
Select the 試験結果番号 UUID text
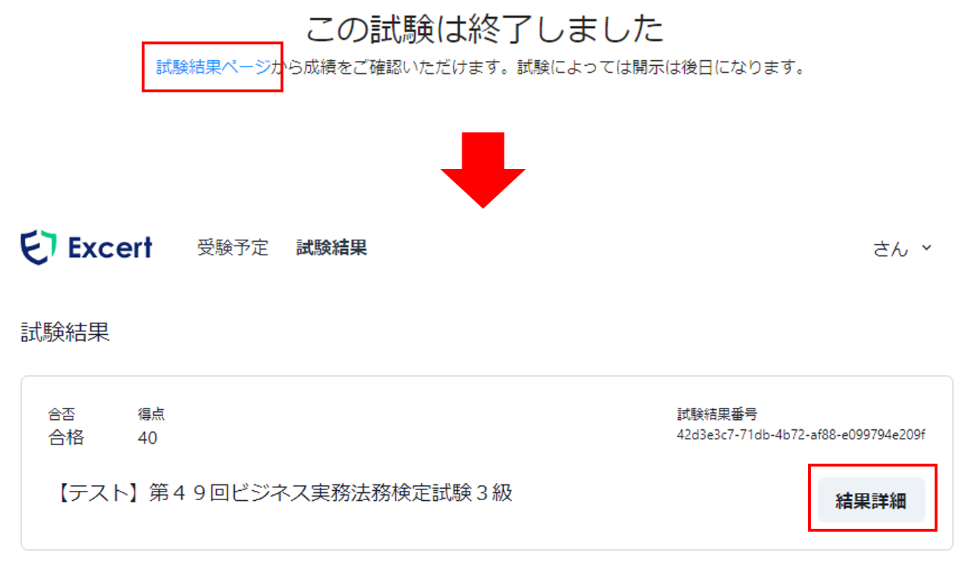[x=801, y=435]
